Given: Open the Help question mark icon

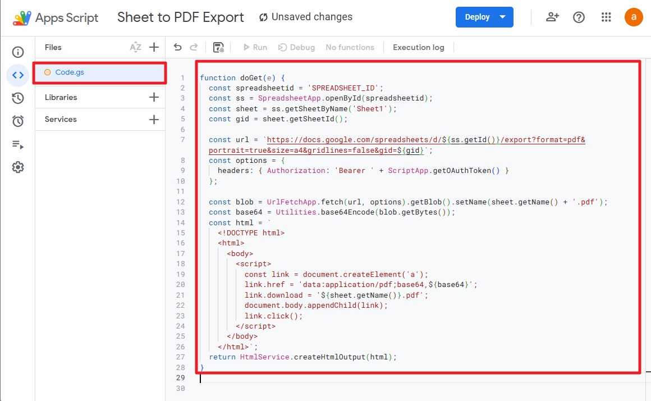Looking at the screenshot, I should pyautogui.click(x=579, y=17).
